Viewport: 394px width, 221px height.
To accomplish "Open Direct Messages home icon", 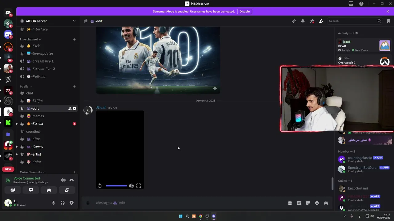I will (8, 13).
